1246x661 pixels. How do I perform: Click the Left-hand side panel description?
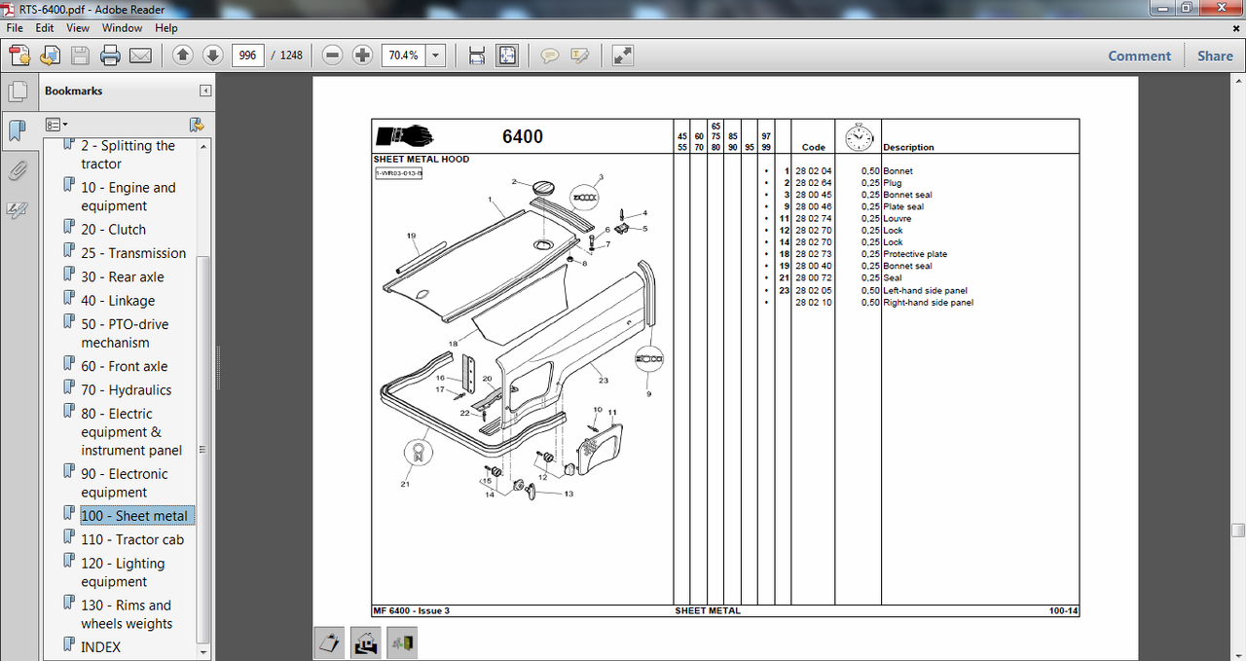(925, 290)
